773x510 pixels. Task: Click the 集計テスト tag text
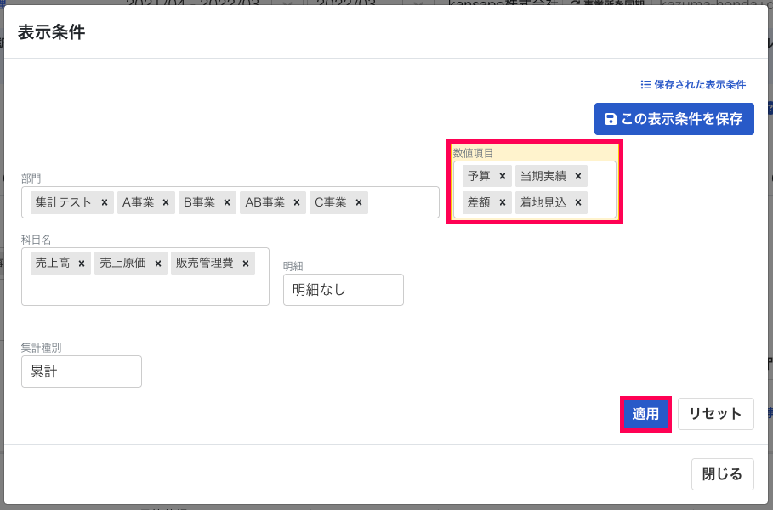[64, 202]
